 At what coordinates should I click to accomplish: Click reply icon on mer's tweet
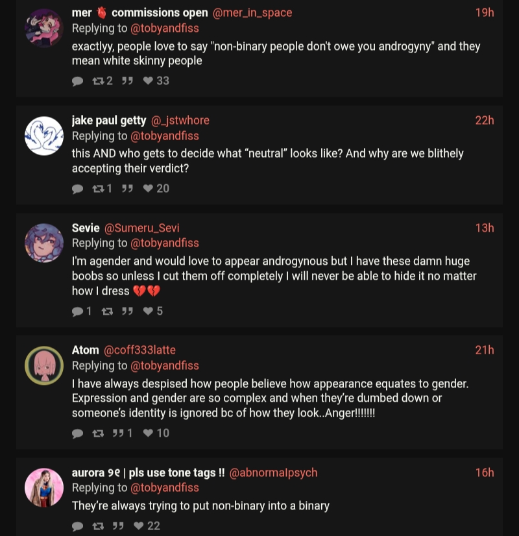tap(78, 81)
